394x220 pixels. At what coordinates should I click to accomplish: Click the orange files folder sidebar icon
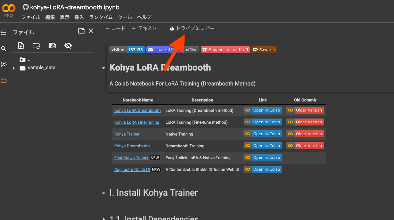(x=4, y=81)
